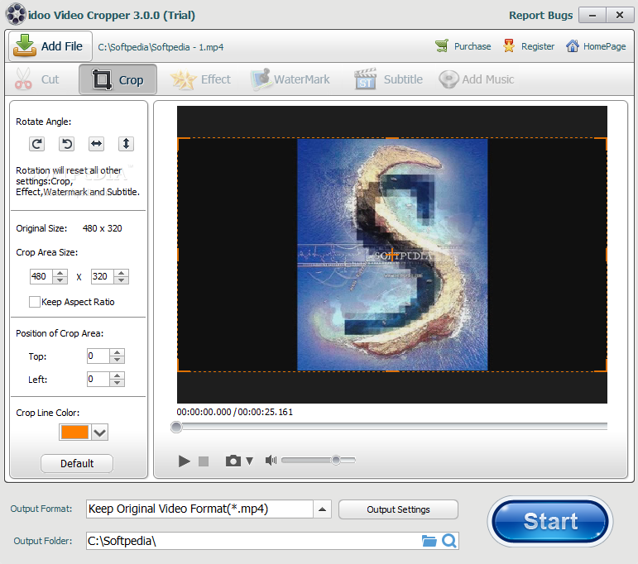Play the video preview
The width and height of the screenshot is (638, 564).
(184, 461)
